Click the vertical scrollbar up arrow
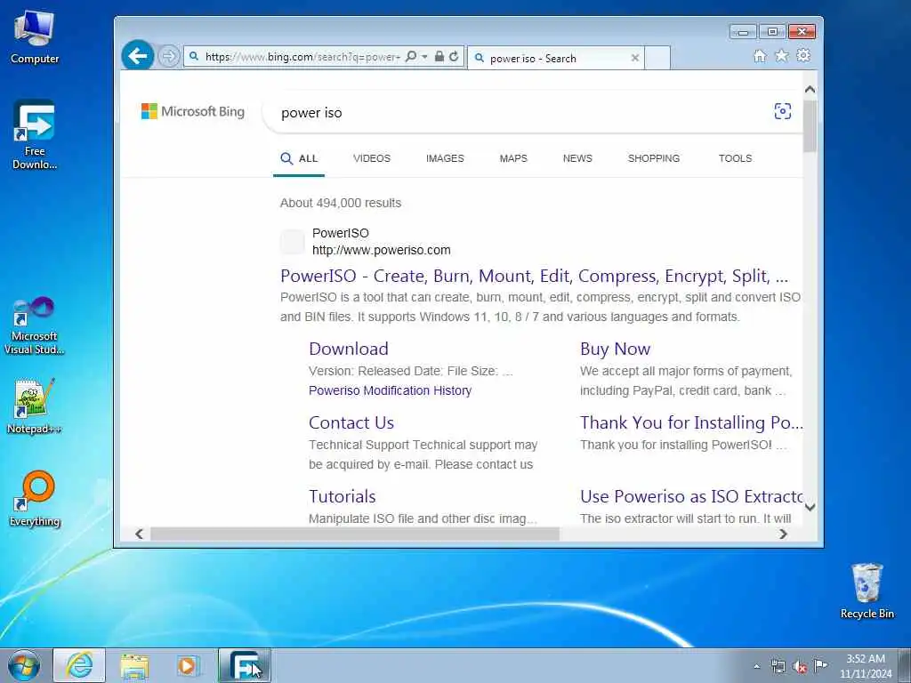911x683 pixels. tap(810, 90)
